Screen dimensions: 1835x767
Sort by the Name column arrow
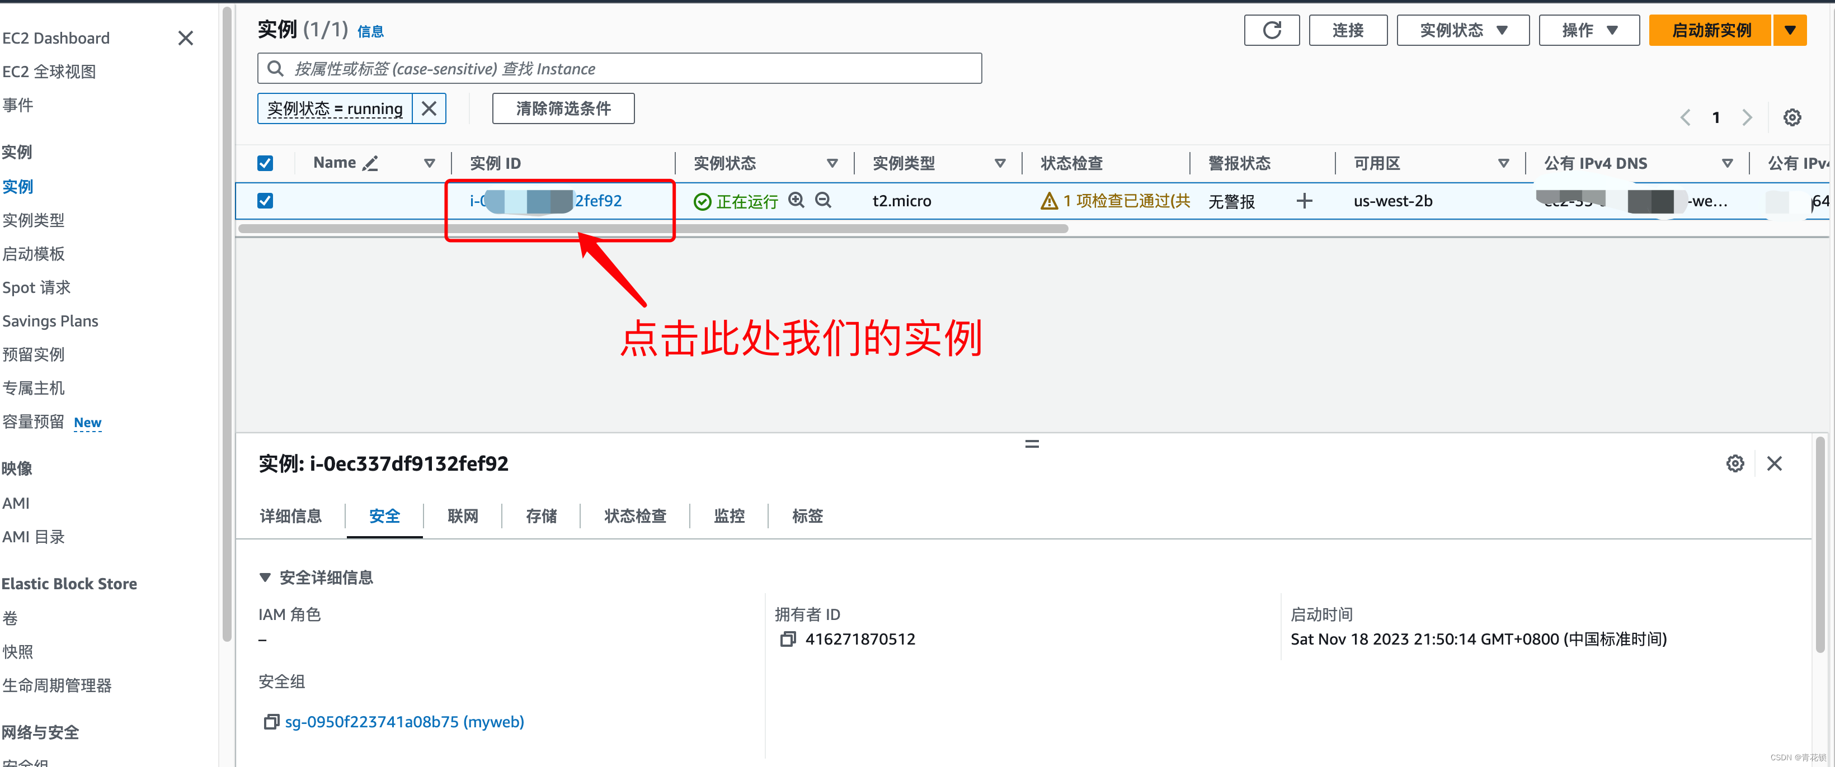(x=430, y=163)
